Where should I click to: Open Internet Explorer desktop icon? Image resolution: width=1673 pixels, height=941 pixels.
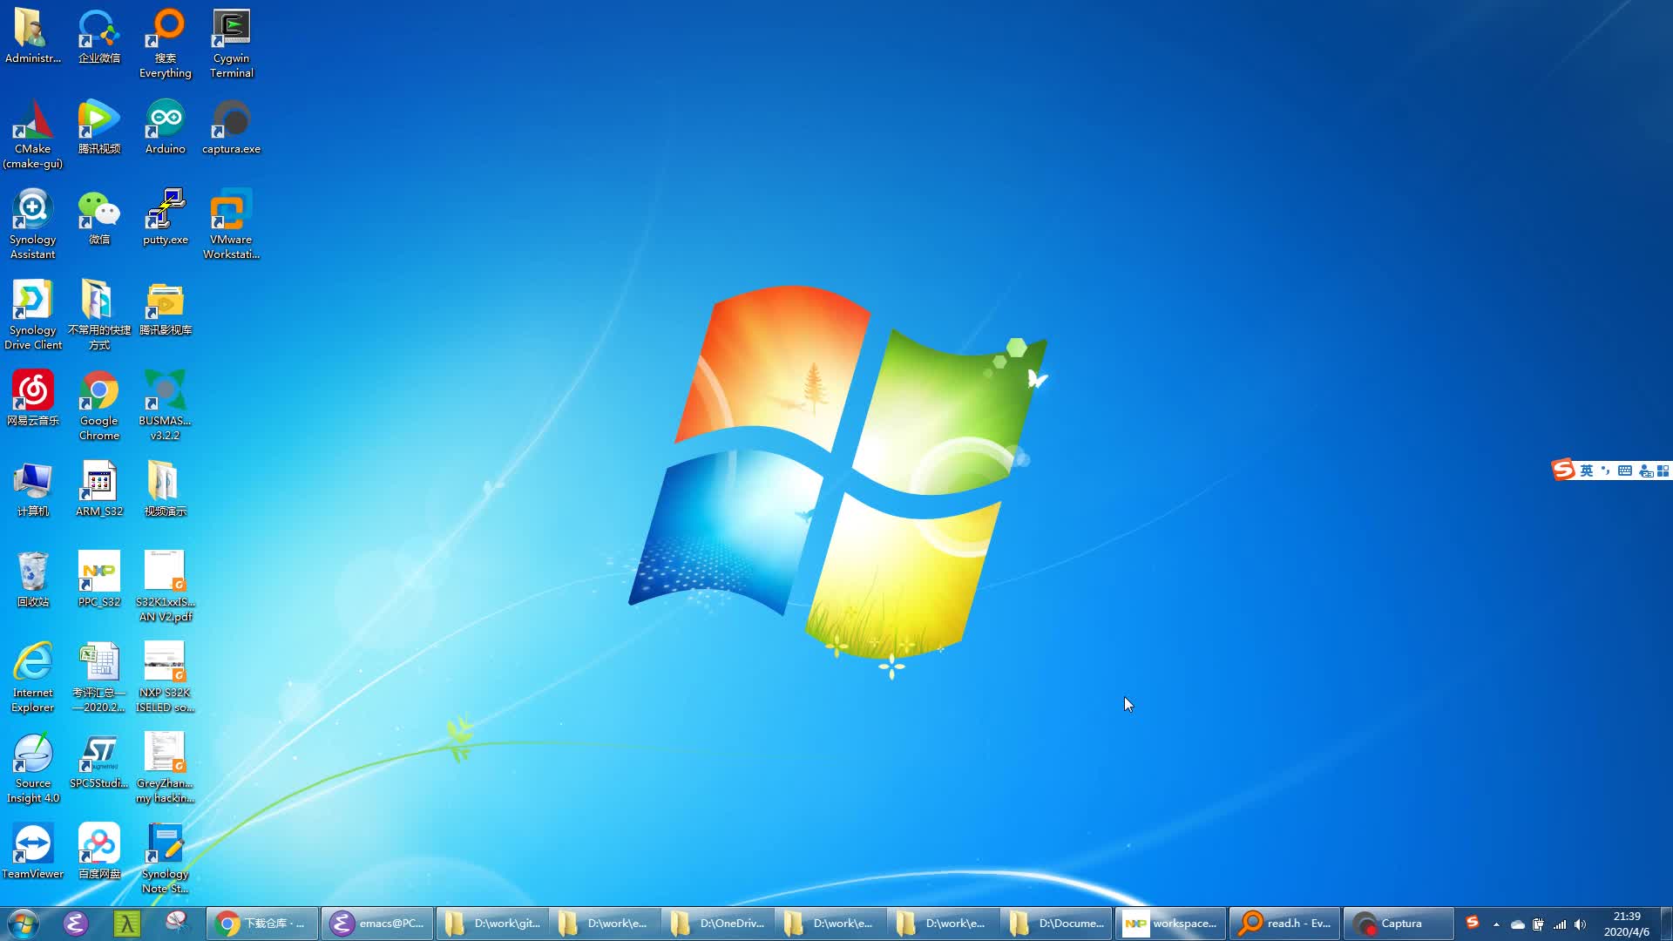point(33,678)
